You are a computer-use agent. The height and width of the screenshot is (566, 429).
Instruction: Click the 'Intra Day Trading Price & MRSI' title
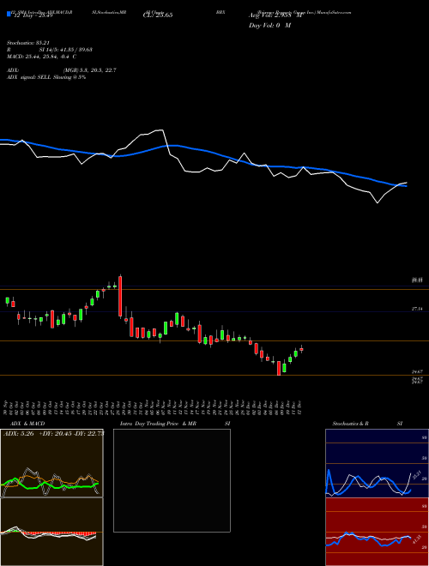pos(175,424)
